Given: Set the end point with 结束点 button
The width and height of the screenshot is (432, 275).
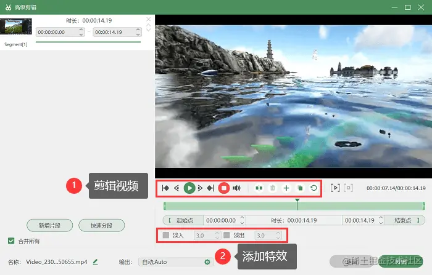Looking at the screenshot, I should tap(405, 220).
